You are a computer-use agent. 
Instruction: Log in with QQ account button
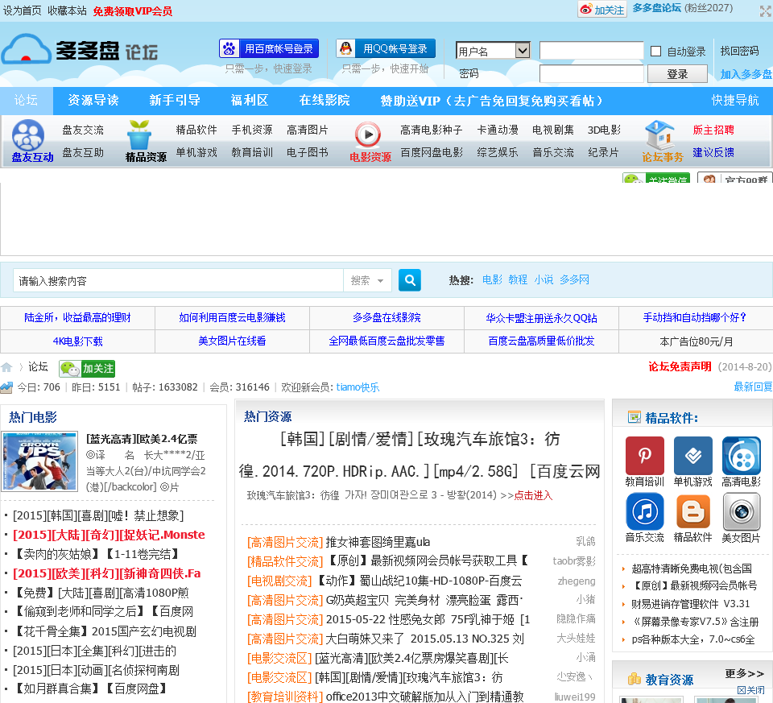click(386, 48)
